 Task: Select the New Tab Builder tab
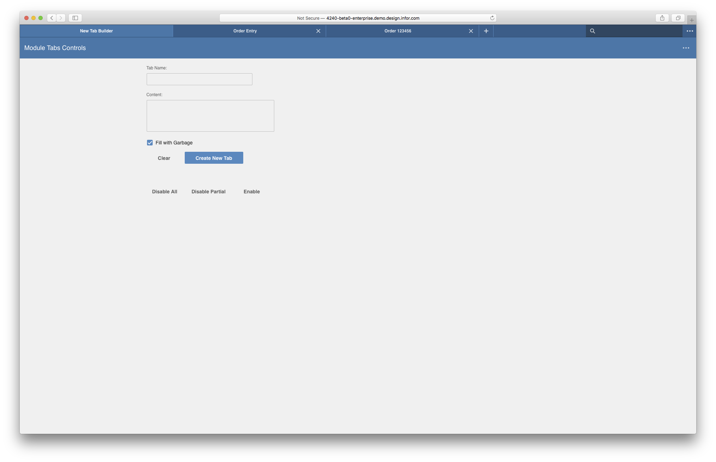pyautogui.click(x=96, y=31)
